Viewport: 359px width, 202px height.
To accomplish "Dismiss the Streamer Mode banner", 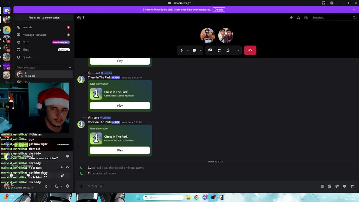I will point(354,10).
